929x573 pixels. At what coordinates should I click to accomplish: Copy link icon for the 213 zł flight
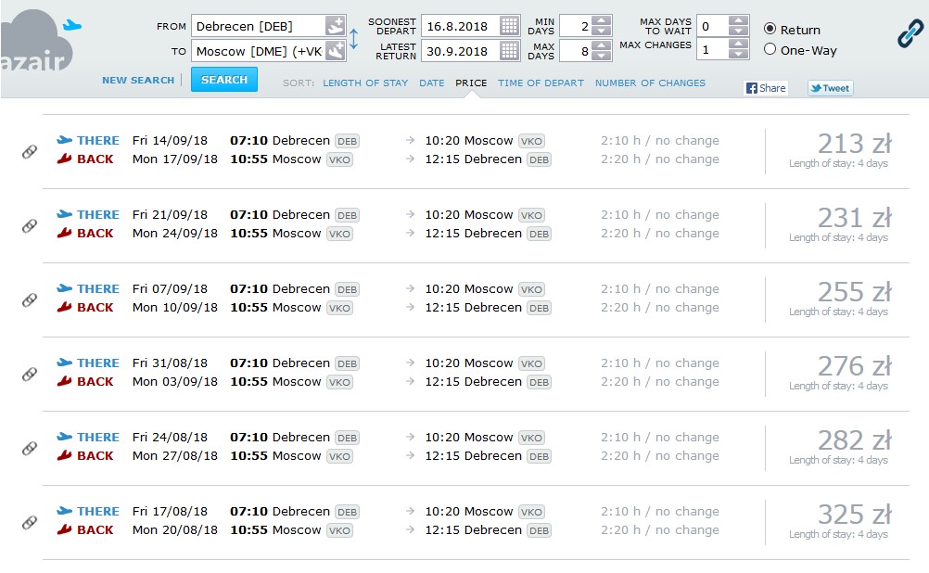click(x=30, y=152)
